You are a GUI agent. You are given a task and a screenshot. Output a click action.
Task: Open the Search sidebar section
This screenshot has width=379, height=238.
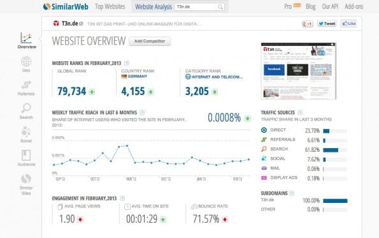pyautogui.click(x=26, y=111)
